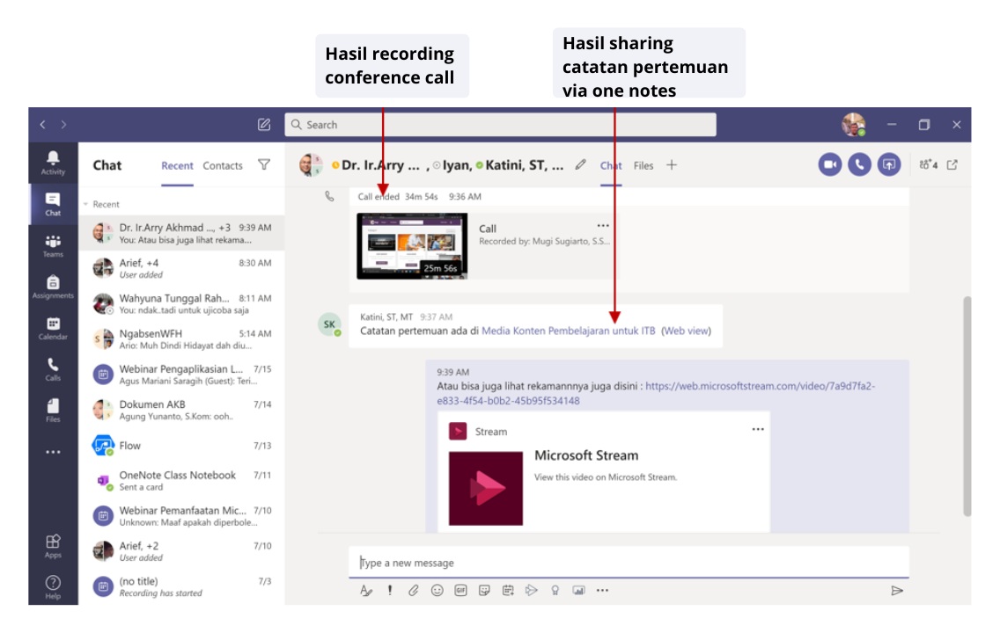Image resolution: width=1000 pixels, height=633 pixels.
Task: Switch to the Contacts tab
Action: (223, 165)
